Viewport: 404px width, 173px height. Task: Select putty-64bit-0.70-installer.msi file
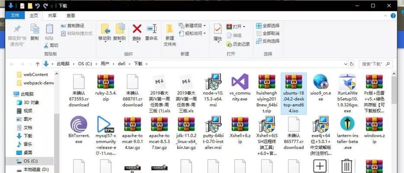pos(213,133)
